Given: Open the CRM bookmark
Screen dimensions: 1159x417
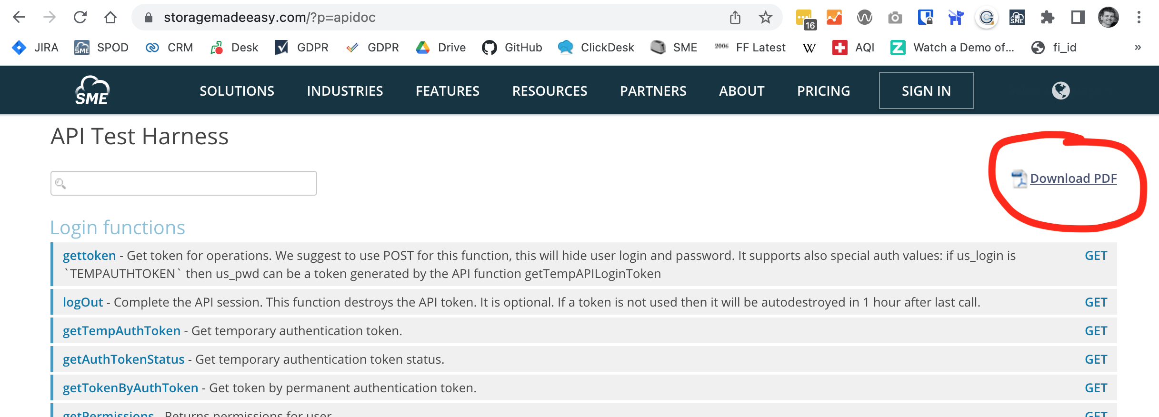Looking at the screenshot, I should 169,48.
